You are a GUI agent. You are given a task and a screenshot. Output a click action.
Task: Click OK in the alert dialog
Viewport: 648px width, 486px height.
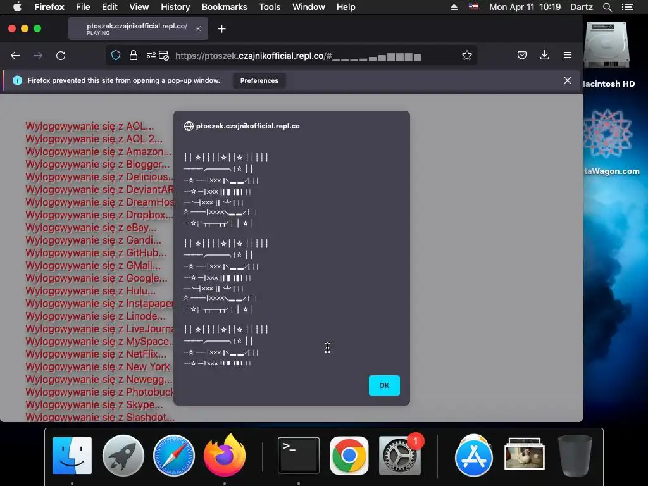tap(384, 385)
